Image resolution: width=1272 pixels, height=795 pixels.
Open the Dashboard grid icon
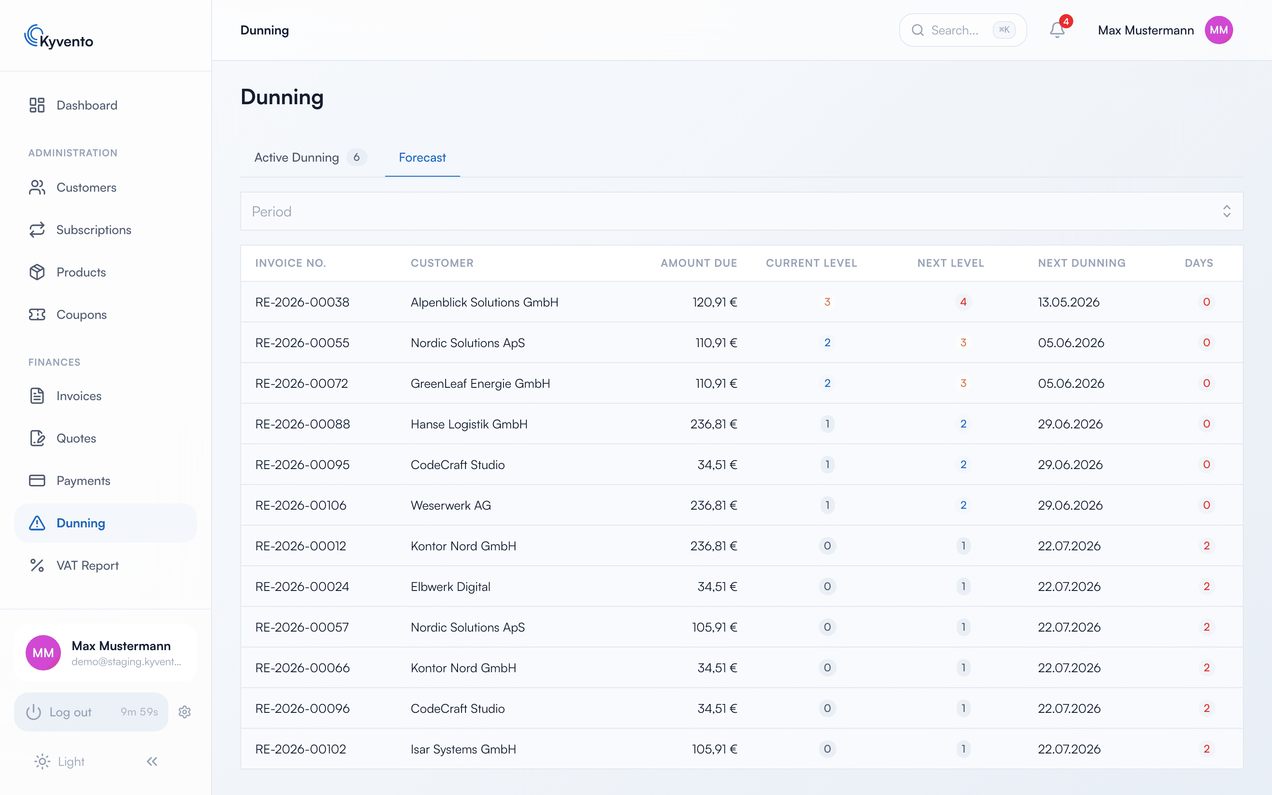(37, 105)
